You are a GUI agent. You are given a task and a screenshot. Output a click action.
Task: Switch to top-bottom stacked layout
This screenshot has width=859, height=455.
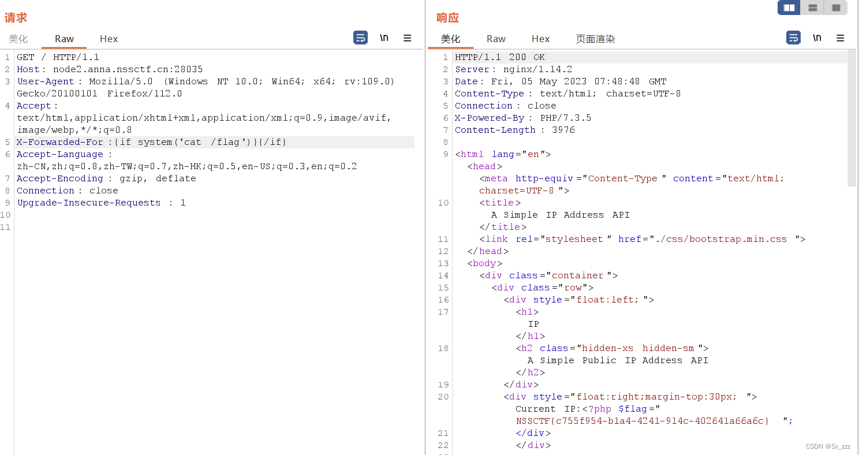tap(812, 8)
